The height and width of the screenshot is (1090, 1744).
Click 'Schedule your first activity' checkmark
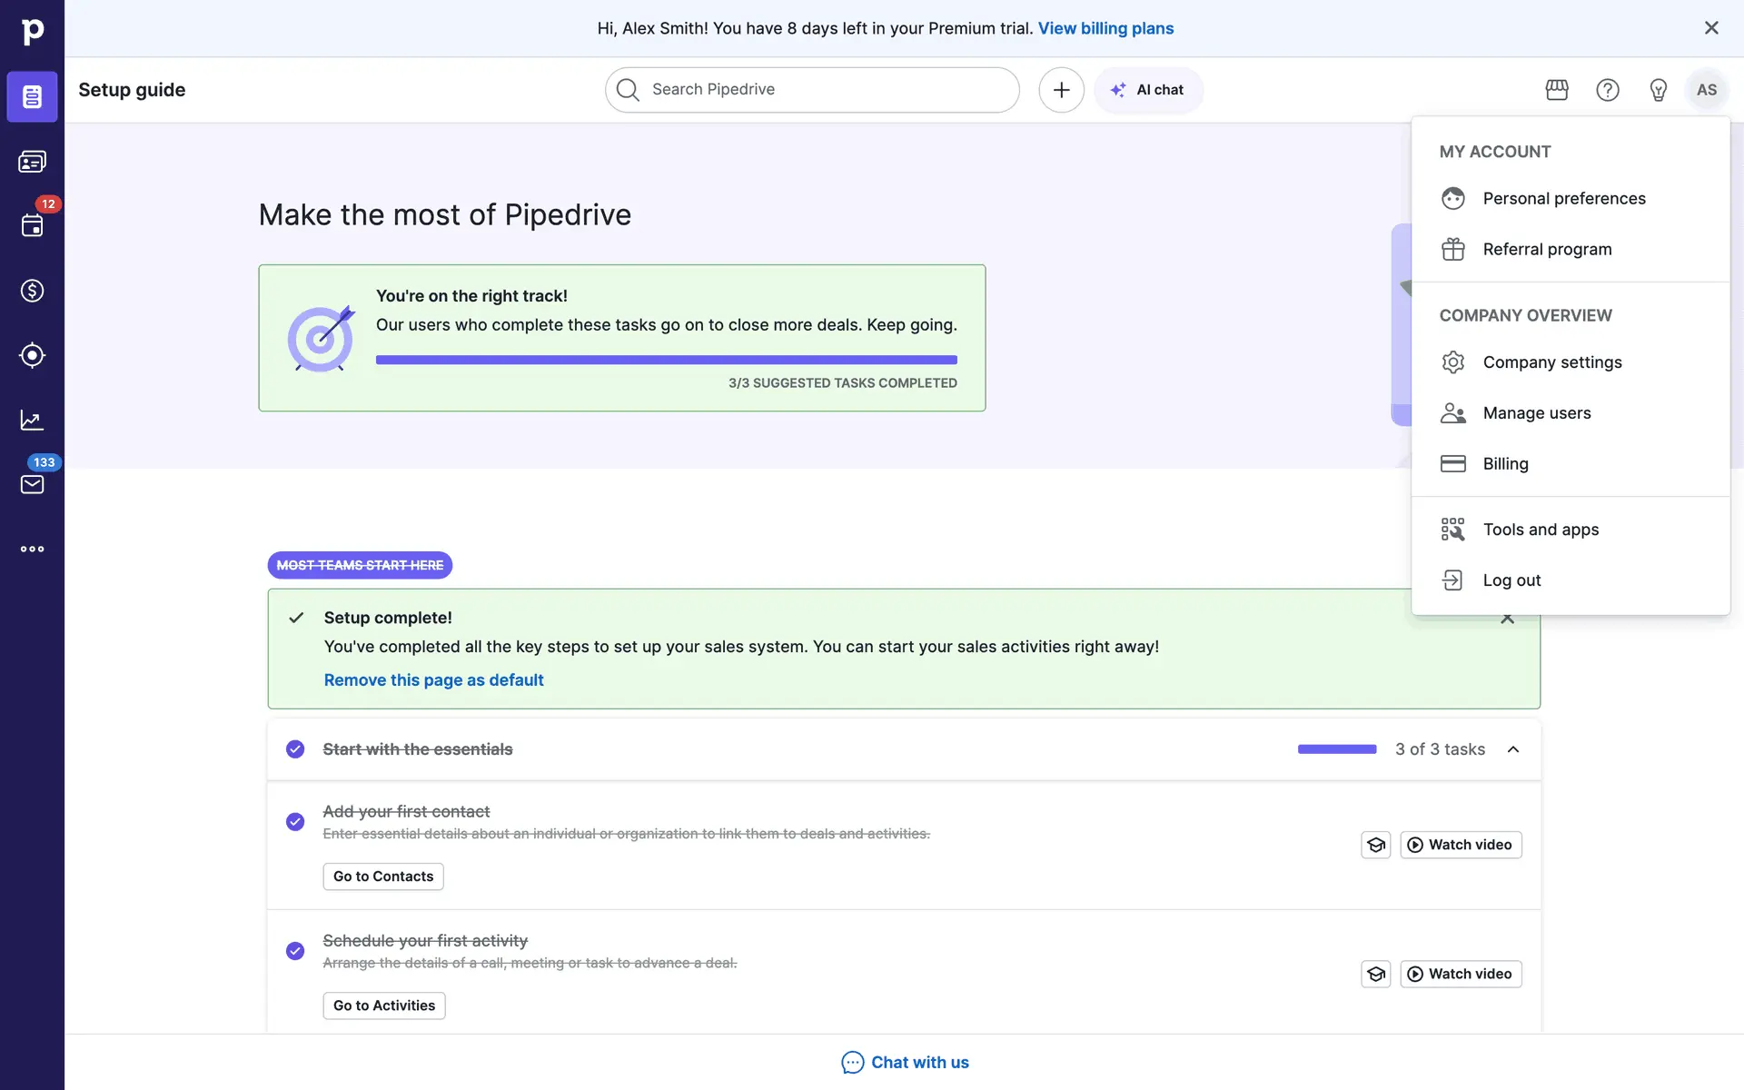[x=295, y=951]
